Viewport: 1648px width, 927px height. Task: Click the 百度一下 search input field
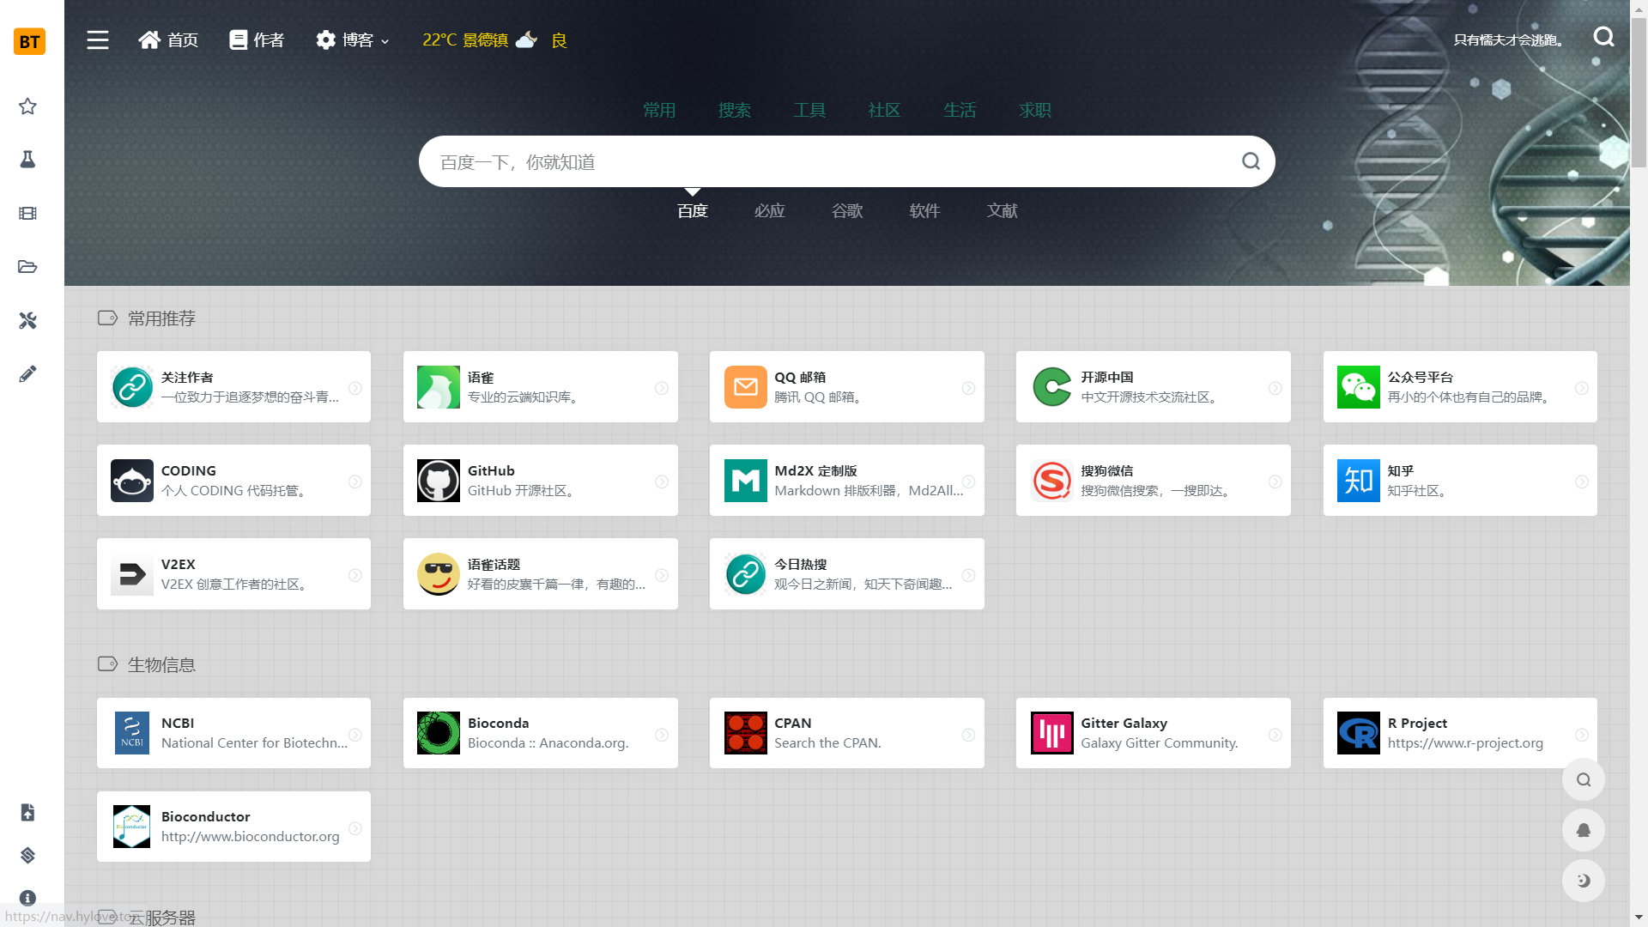[x=824, y=162]
